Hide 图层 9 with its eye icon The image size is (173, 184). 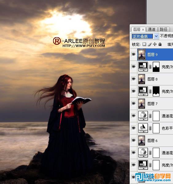tap(133, 54)
